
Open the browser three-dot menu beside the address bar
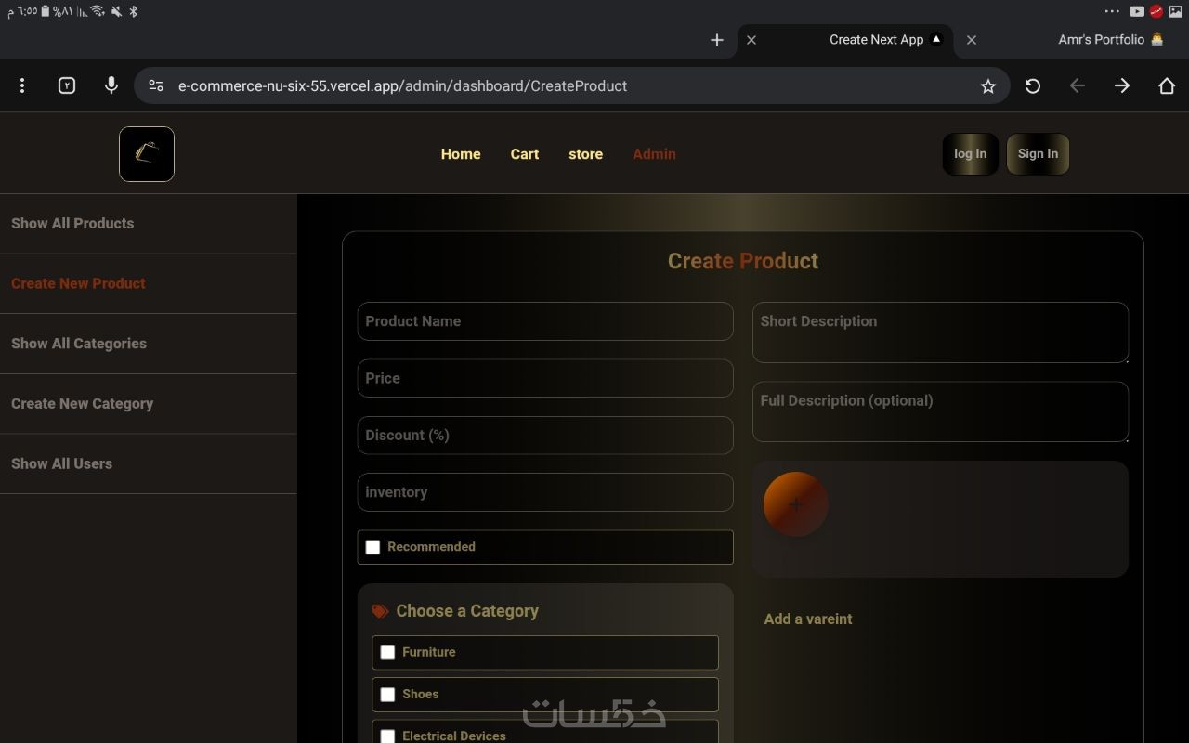pos(22,85)
